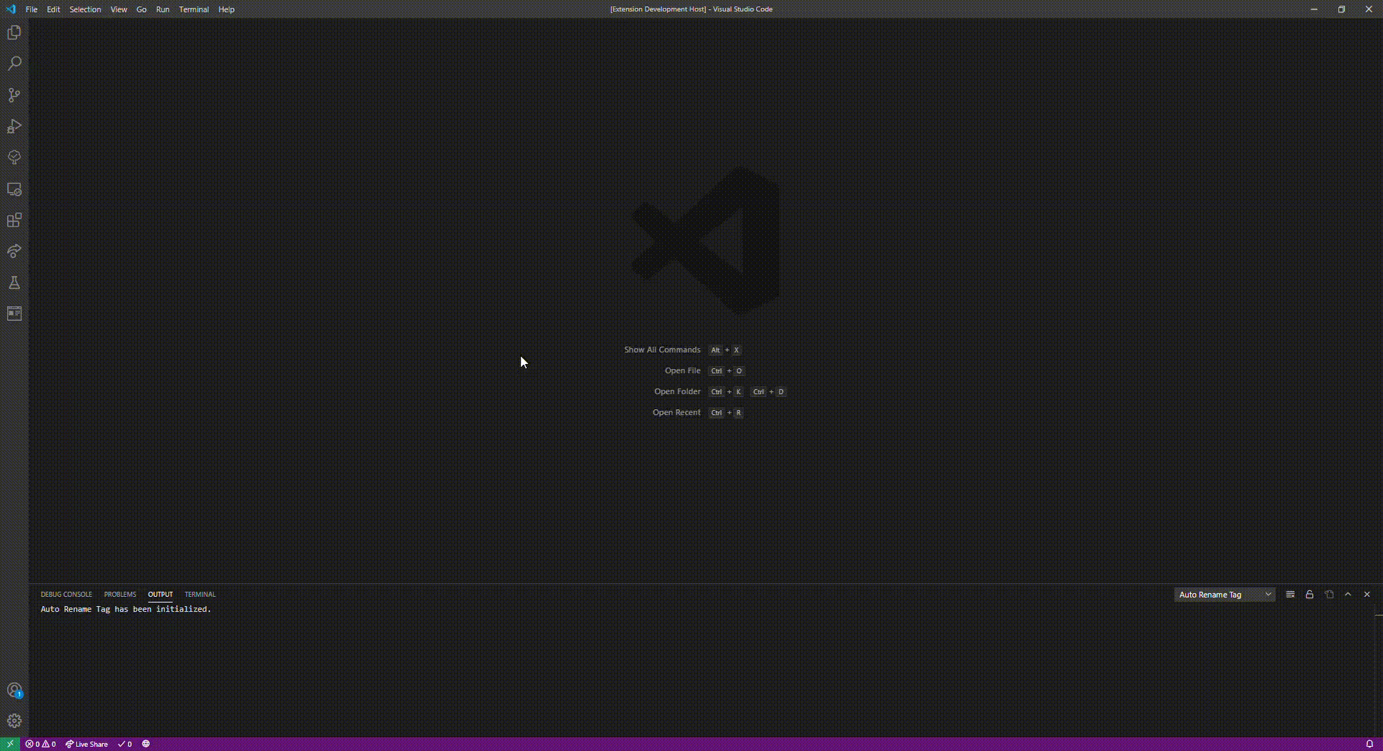Show All Commands from welcome shortcuts

point(661,350)
